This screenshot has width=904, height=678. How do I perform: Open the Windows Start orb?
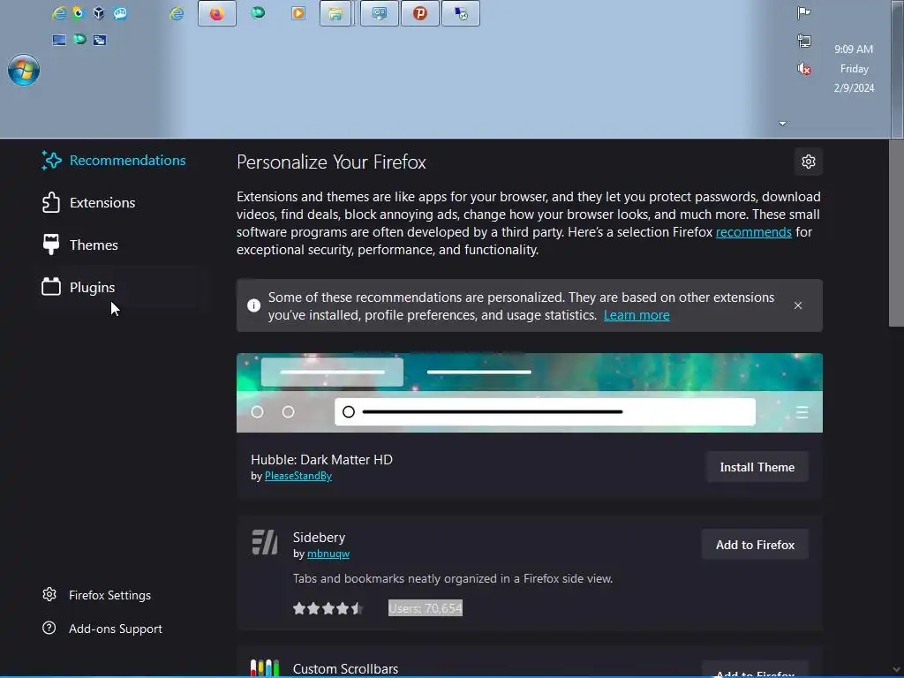tap(24, 70)
